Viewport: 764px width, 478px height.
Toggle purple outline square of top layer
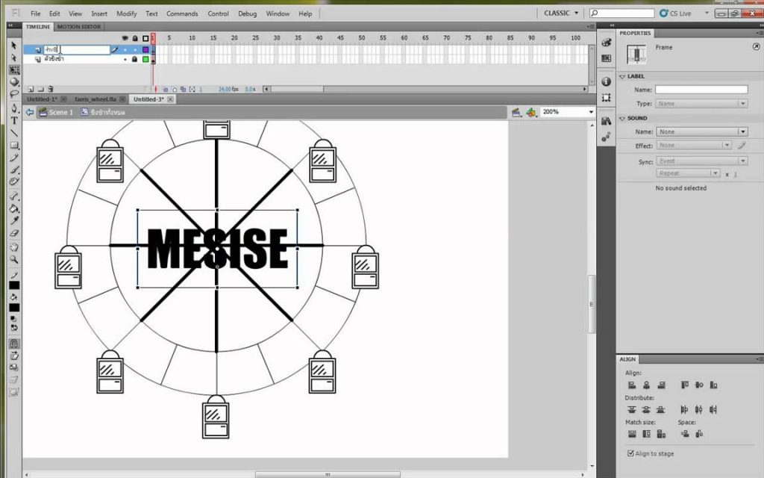[145, 50]
